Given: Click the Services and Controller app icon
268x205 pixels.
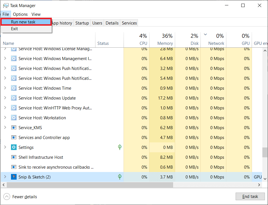Looking at the screenshot, I should (14, 137).
